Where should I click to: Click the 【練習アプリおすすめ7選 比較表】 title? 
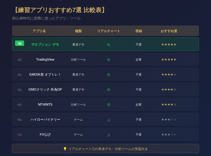point(60,10)
